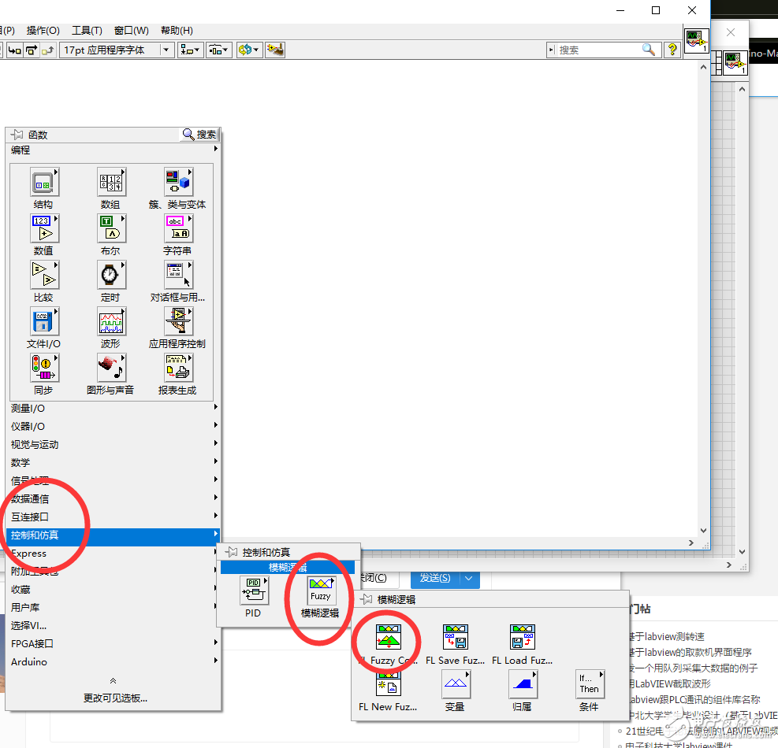Open the 比较 (Comparison) palette icon
The width and height of the screenshot is (778, 748).
tap(44, 275)
